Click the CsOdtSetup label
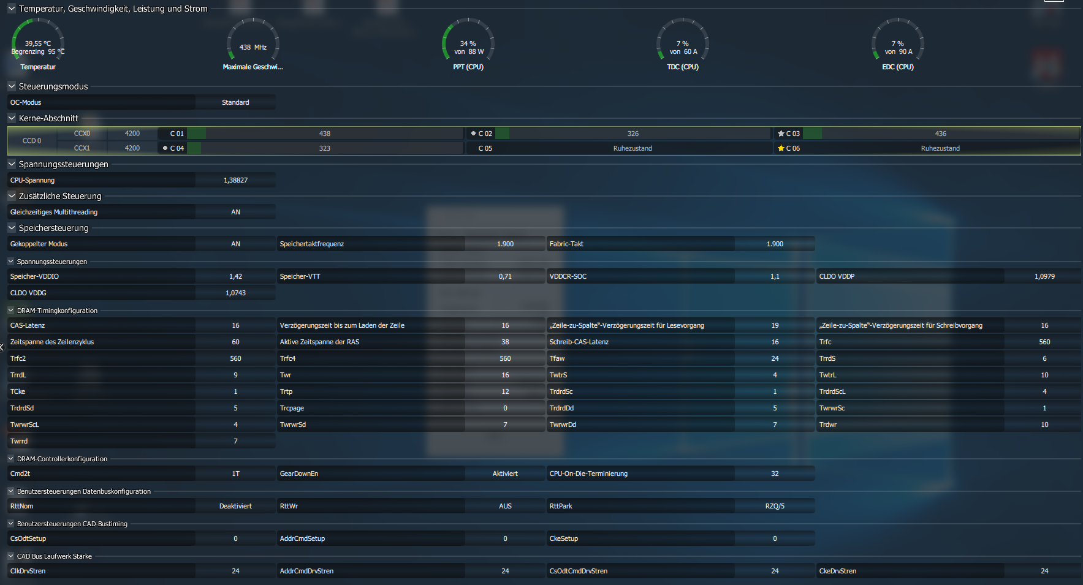1083x585 pixels. 28,538
